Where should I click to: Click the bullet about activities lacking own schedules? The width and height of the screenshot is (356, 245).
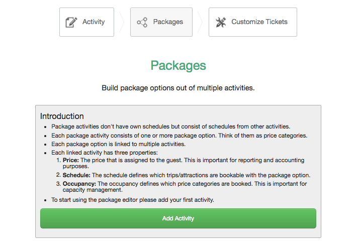coord(170,127)
